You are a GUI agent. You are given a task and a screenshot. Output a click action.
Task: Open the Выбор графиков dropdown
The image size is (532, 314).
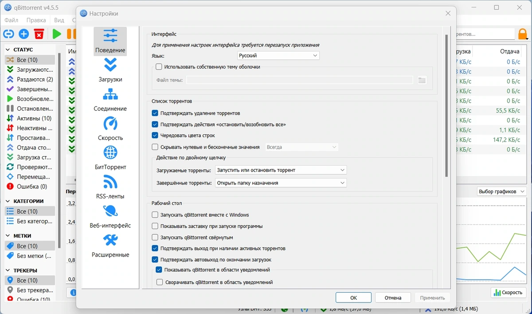point(501,191)
